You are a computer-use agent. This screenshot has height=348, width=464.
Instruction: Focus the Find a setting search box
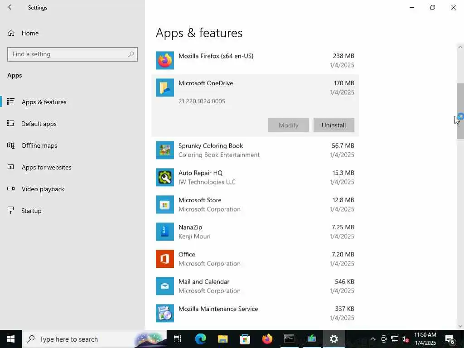(72, 54)
